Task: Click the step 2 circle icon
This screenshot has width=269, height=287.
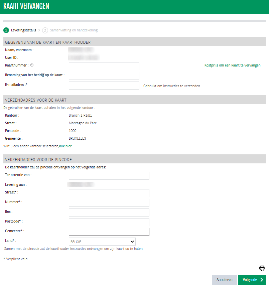Action: click(x=45, y=30)
